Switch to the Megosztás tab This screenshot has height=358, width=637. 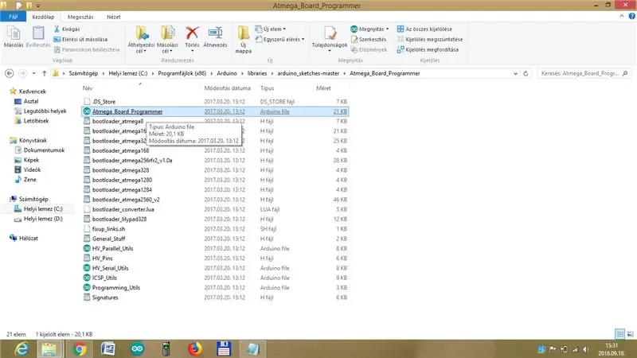tap(80, 17)
